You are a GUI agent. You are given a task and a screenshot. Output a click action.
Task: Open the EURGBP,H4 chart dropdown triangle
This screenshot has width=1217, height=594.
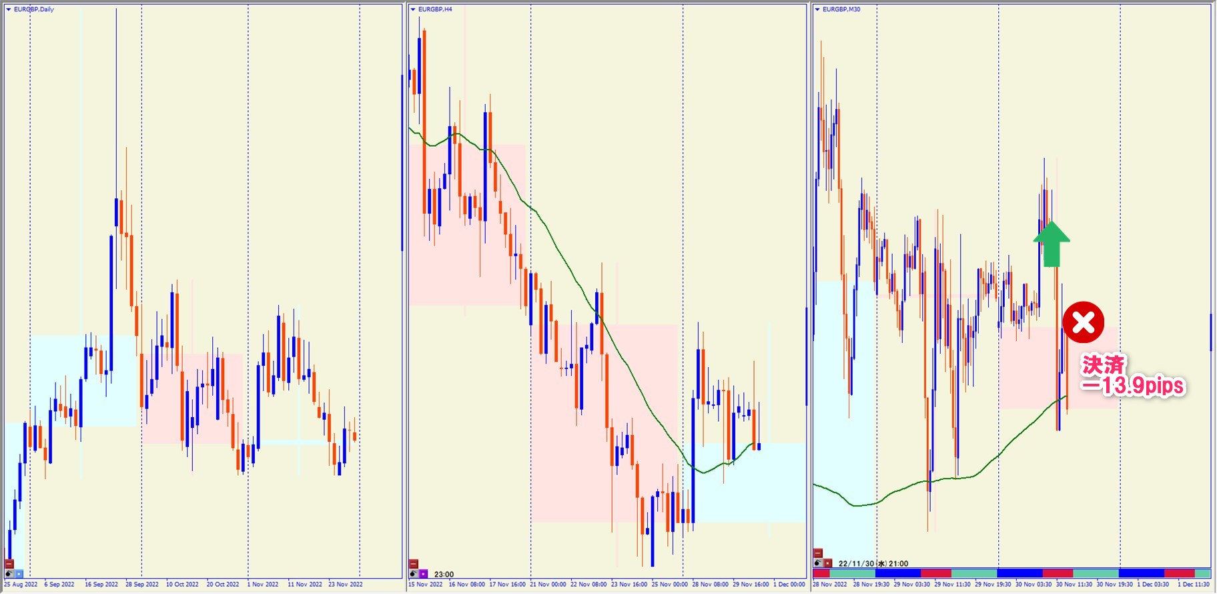(x=413, y=9)
